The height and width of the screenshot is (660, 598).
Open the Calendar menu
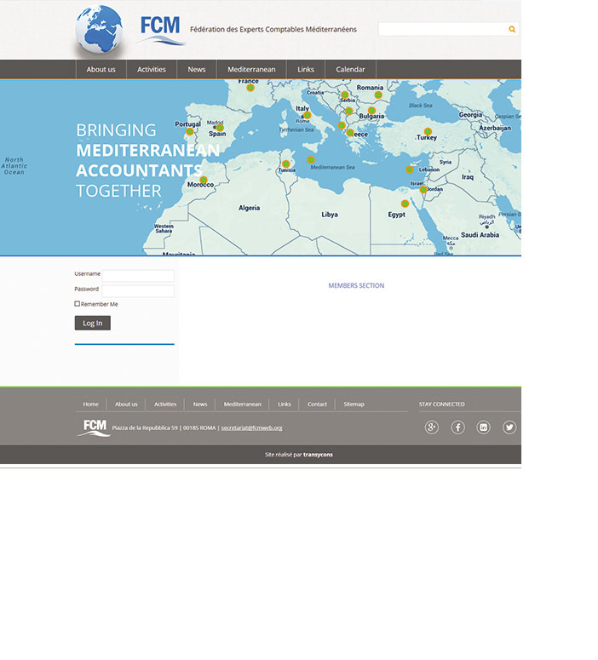tap(350, 70)
